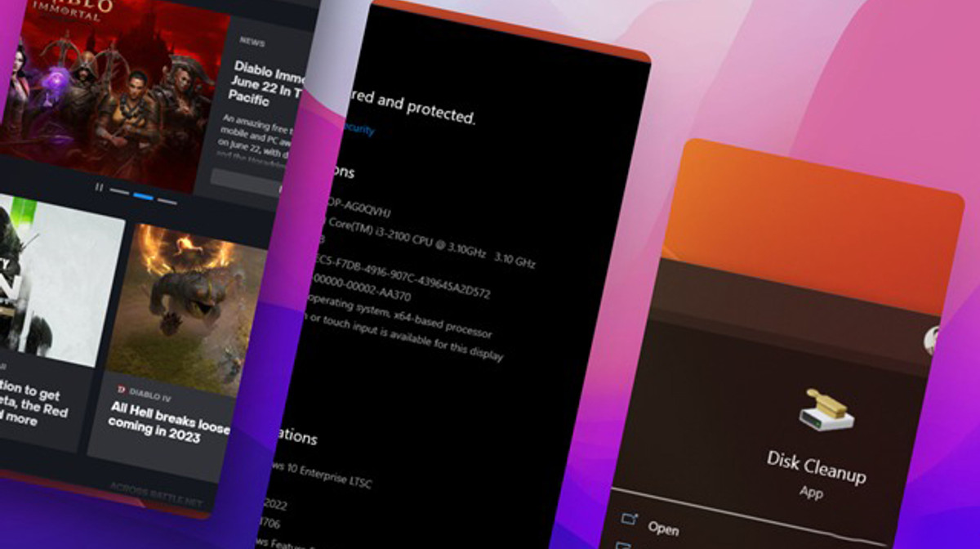The height and width of the screenshot is (549, 980).
Task: Click the 'Disk Cleanup' app title
Action: (817, 466)
